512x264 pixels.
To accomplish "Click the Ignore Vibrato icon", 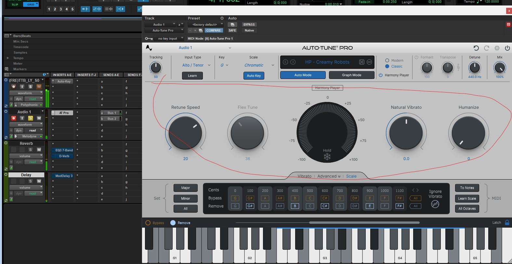I will pos(435,204).
